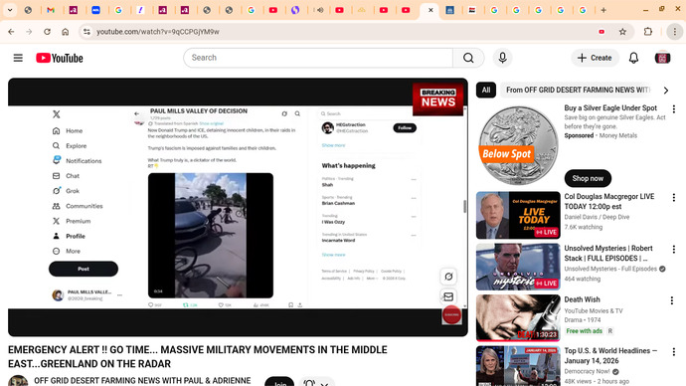
Task: Open Chrome three-dot menu
Action: [x=675, y=32]
